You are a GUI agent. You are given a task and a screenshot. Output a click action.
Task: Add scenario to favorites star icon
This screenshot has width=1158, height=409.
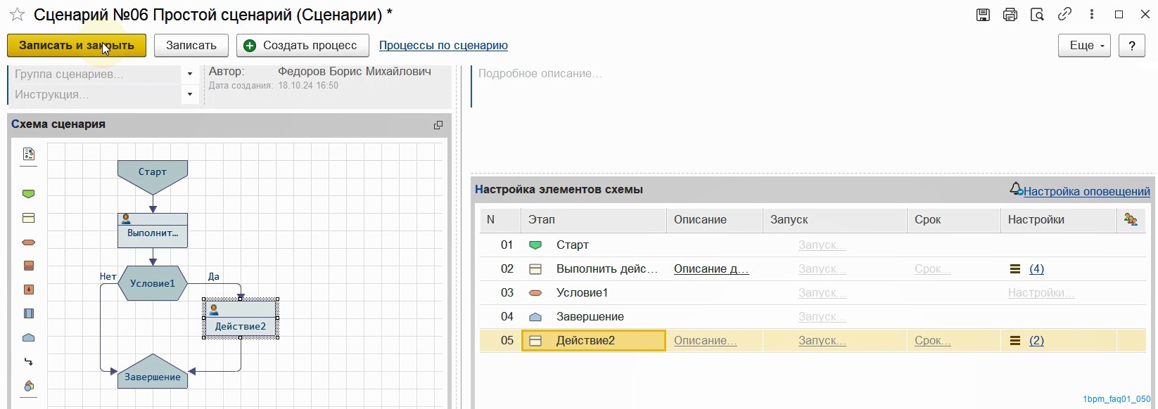click(17, 15)
